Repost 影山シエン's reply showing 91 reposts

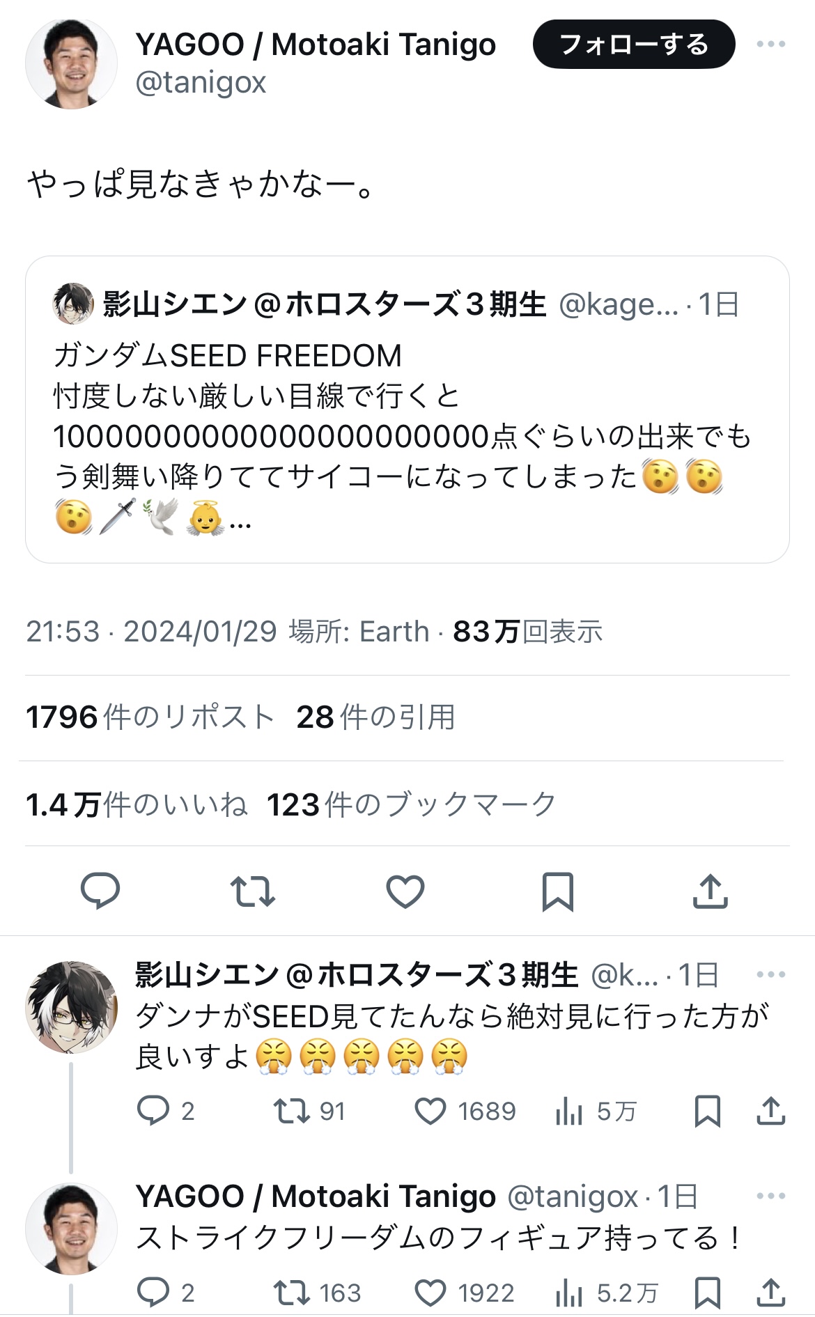click(291, 1112)
